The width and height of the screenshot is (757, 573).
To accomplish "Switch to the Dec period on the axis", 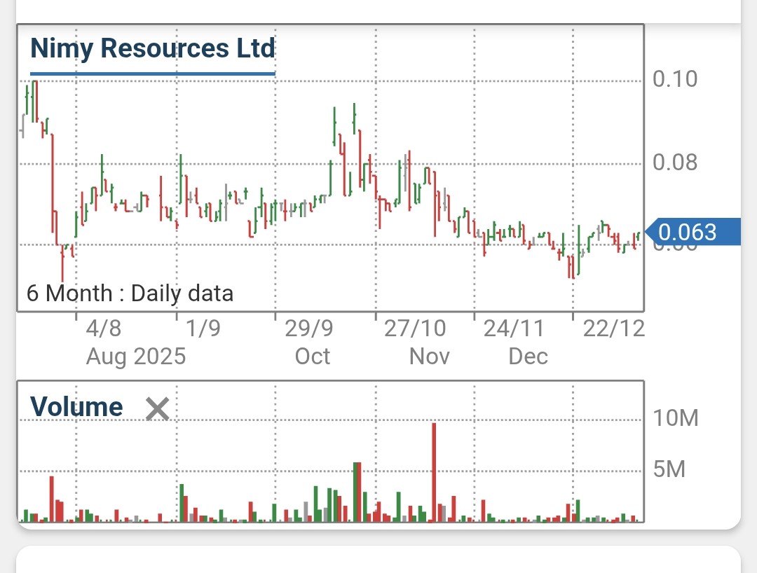I will 528,357.
